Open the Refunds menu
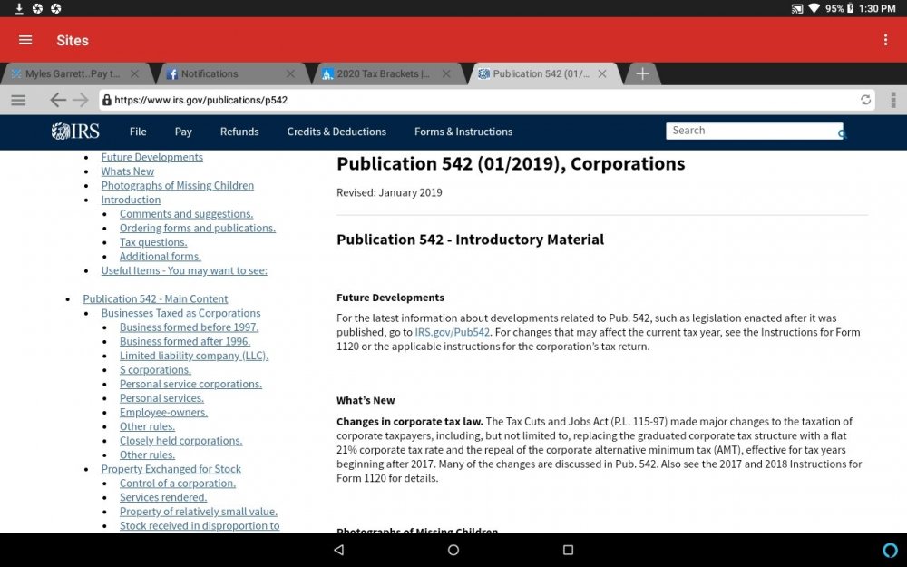The image size is (907, 567). [x=239, y=132]
